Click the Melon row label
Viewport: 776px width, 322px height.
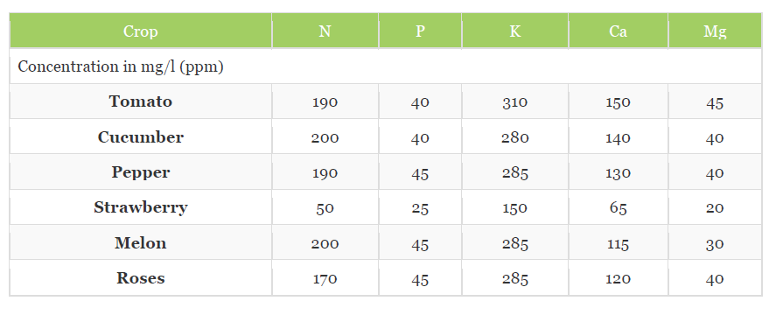[141, 243]
